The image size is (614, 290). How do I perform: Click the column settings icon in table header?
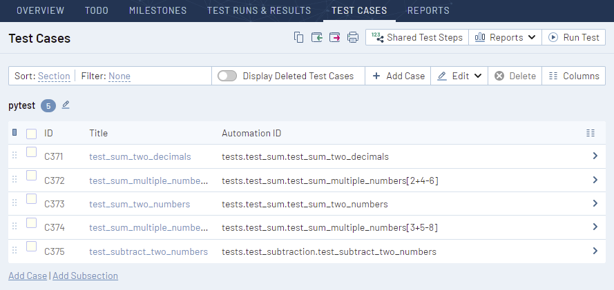(591, 133)
